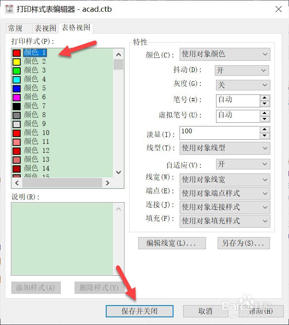Select plot style 颜色 4

[x=34, y=79]
